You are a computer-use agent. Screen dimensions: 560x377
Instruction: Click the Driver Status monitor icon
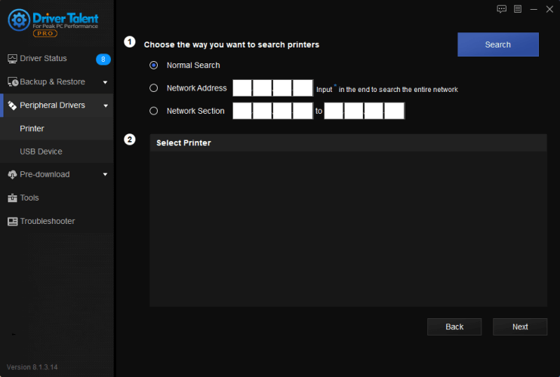[12, 59]
